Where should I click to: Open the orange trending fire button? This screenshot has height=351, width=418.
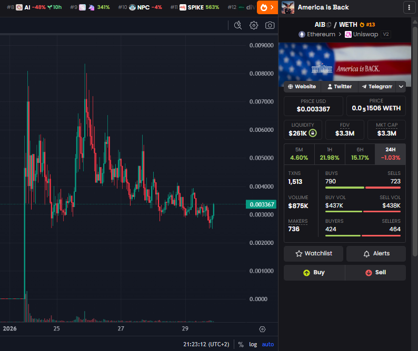click(x=267, y=7)
